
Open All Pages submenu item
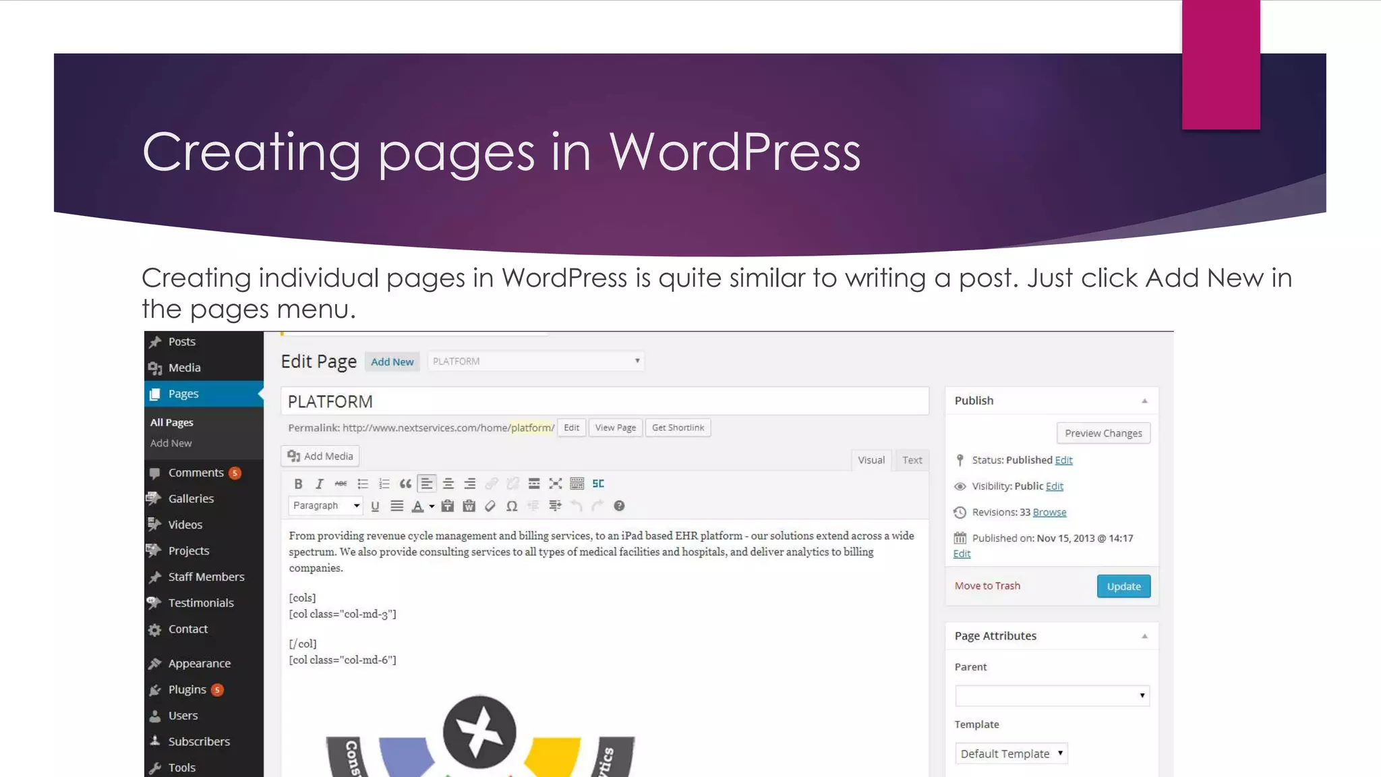pos(172,422)
